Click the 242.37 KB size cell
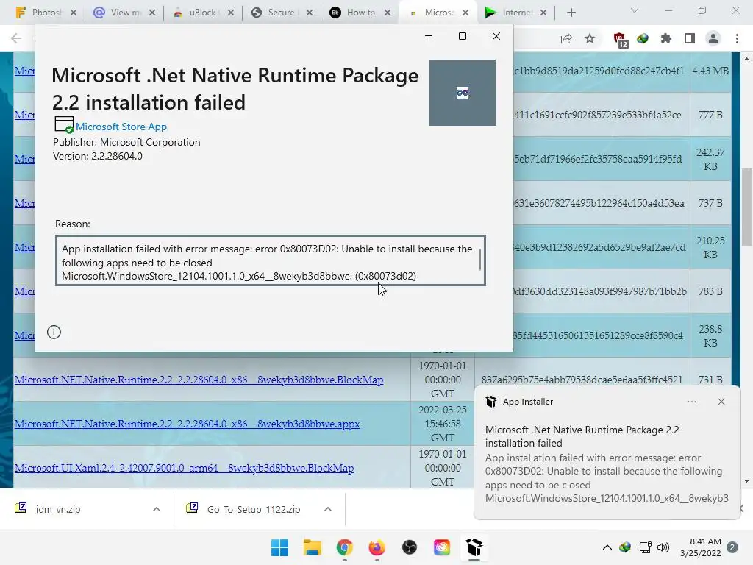The width and height of the screenshot is (753, 565). click(710, 159)
